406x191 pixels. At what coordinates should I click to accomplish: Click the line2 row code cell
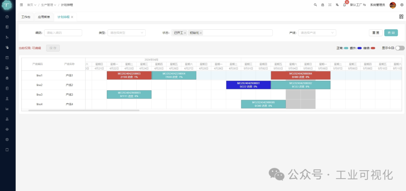[x=39, y=85]
